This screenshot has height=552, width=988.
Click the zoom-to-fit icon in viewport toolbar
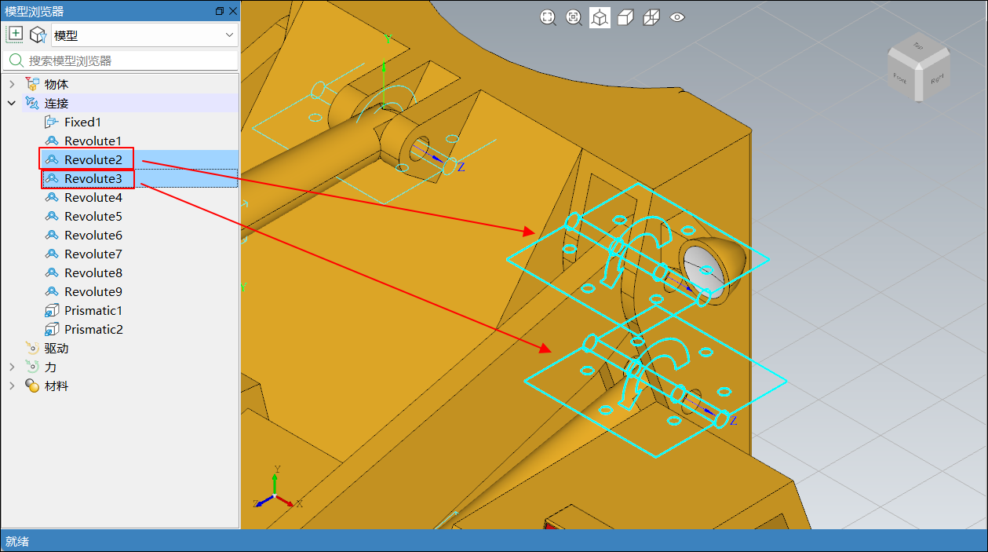click(548, 18)
